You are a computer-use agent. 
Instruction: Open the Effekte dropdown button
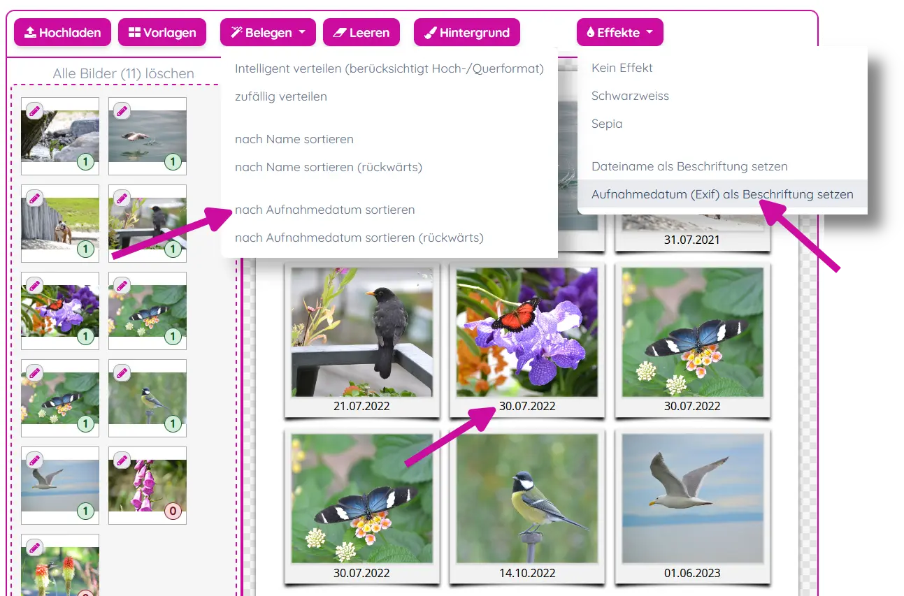tap(619, 33)
